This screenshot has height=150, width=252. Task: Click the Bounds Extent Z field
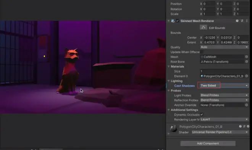click(243, 42)
